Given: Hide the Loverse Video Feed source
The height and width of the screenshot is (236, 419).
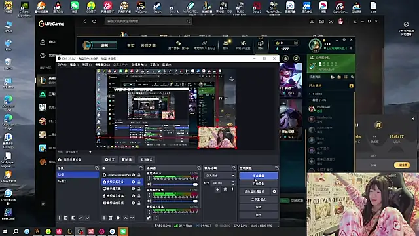Looking at the screenshot, I should click(134, 175).
